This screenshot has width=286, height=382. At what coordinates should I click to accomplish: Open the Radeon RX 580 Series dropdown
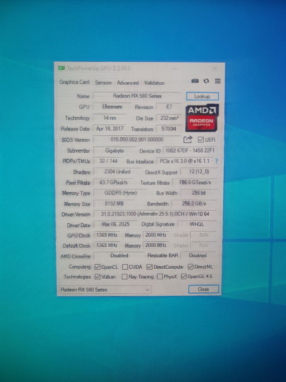(105, 289)
